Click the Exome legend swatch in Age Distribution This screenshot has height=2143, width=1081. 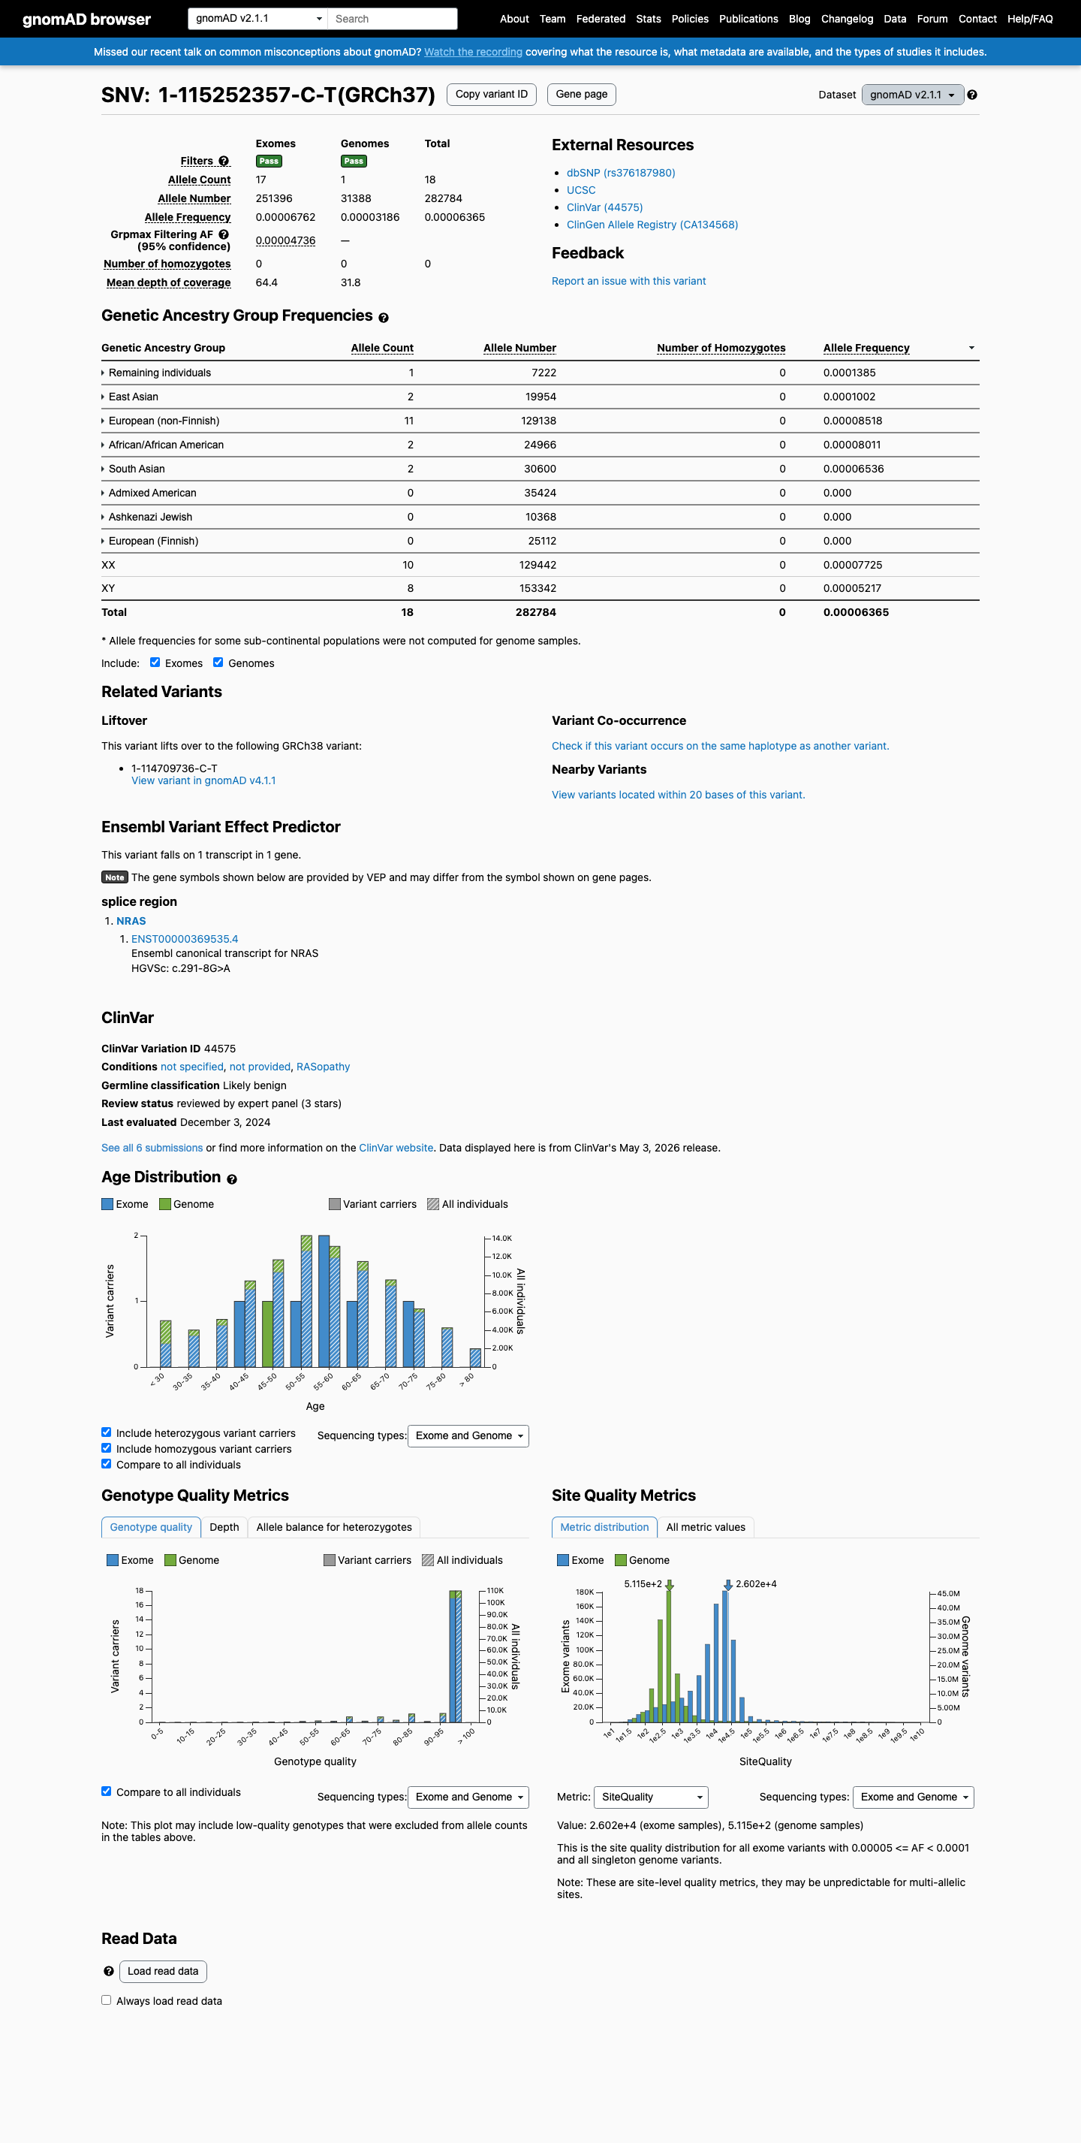click(107, 1204)
